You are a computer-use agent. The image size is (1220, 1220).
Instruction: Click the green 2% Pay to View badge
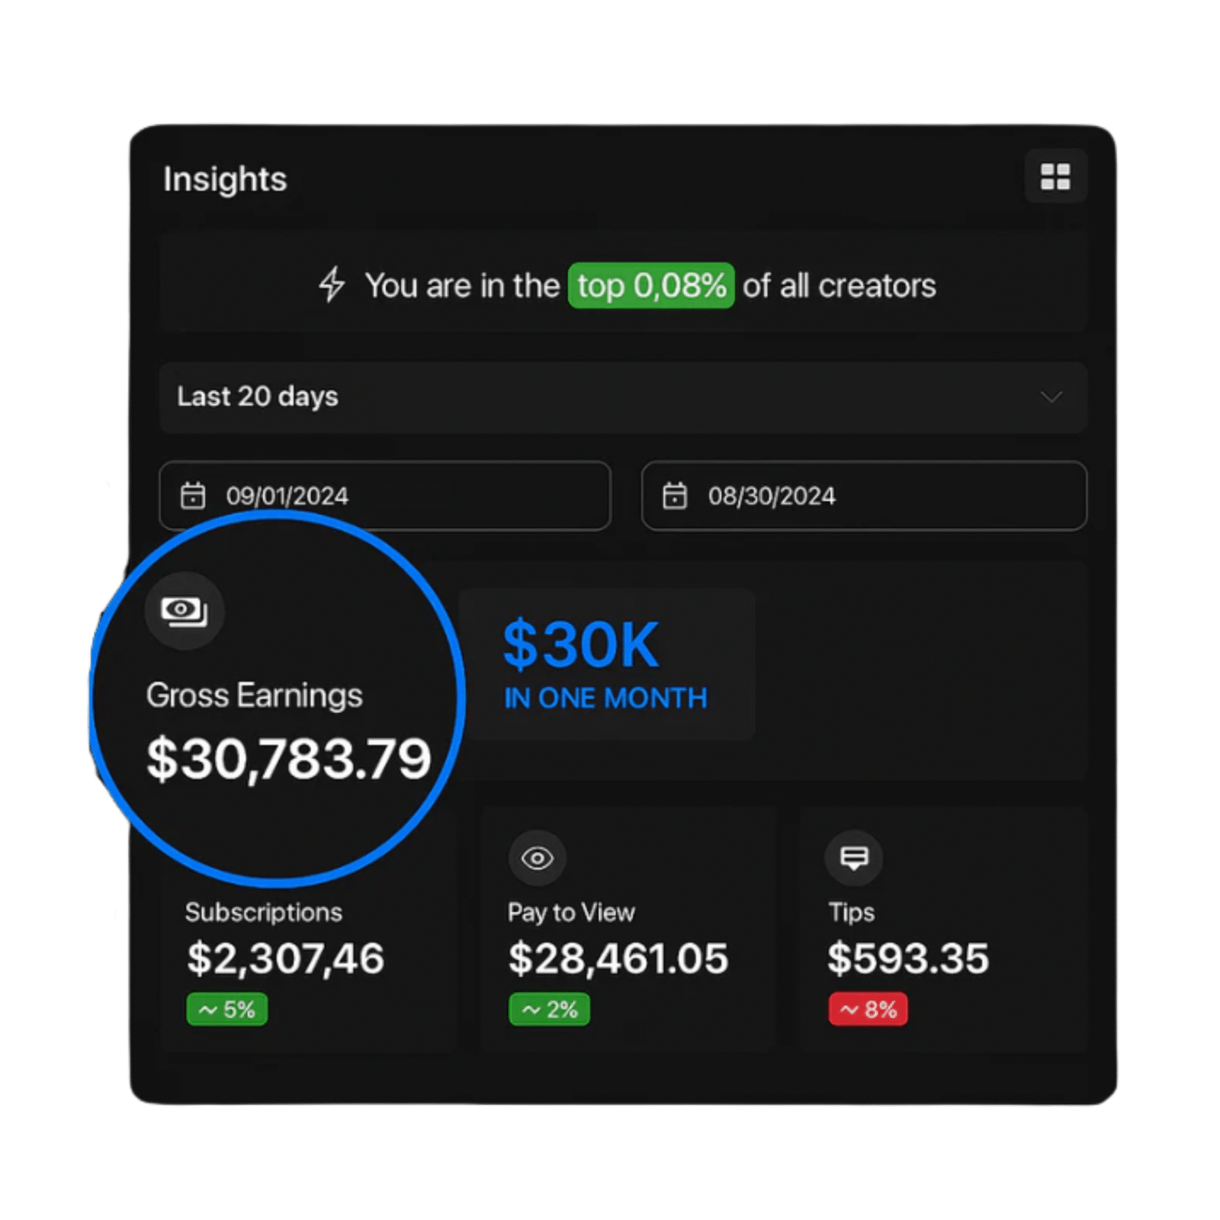[x=550, y=1010]
